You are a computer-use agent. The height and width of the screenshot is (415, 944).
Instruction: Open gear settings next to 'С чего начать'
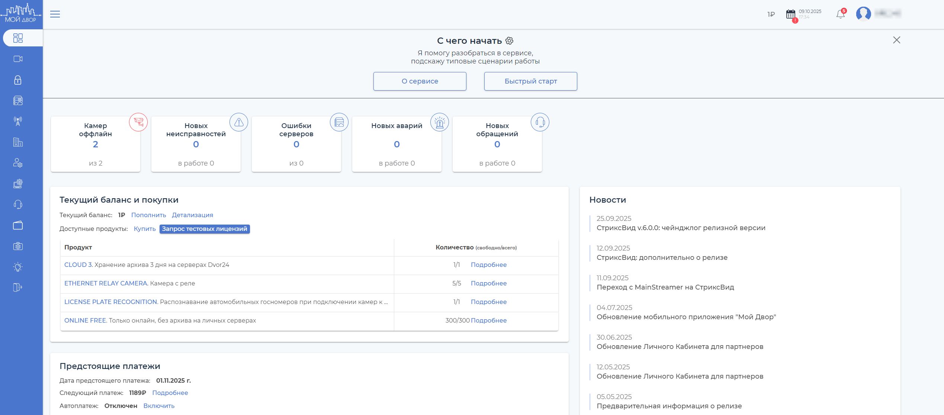pos(510,41)
